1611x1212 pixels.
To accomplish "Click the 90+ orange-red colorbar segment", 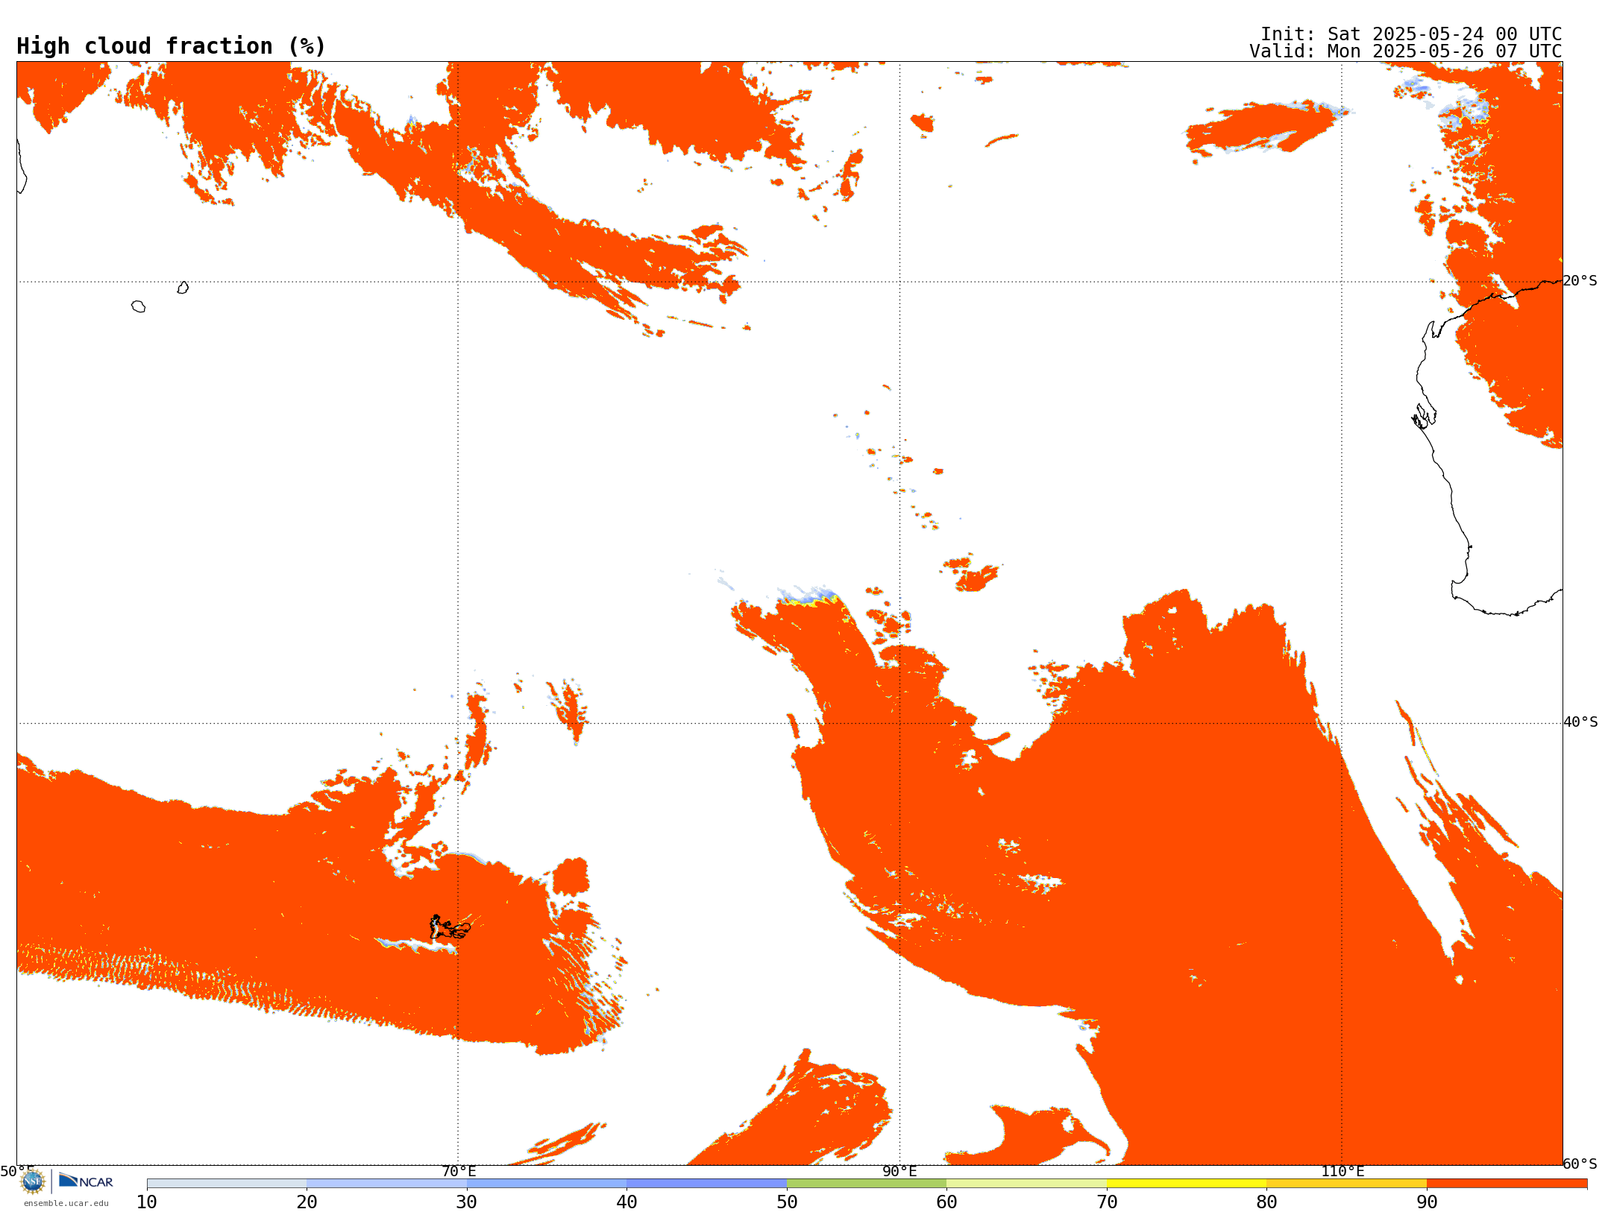I will coord(1507,1184).
